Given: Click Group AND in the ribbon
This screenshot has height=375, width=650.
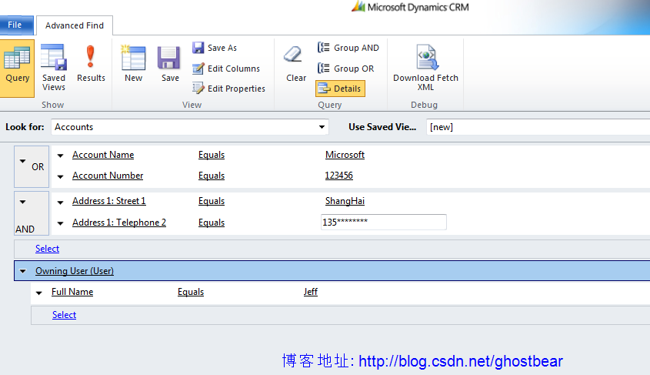Looking at the screenshot, I should [348, 48].
